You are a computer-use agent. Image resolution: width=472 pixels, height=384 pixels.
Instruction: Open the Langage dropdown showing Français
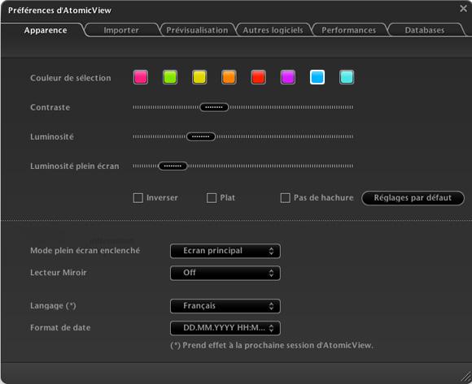225,306
